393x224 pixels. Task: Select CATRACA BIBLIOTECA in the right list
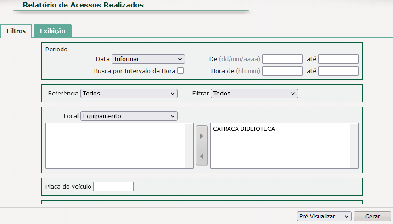[x=244, y=129]
